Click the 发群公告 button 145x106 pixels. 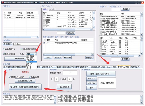91,83
